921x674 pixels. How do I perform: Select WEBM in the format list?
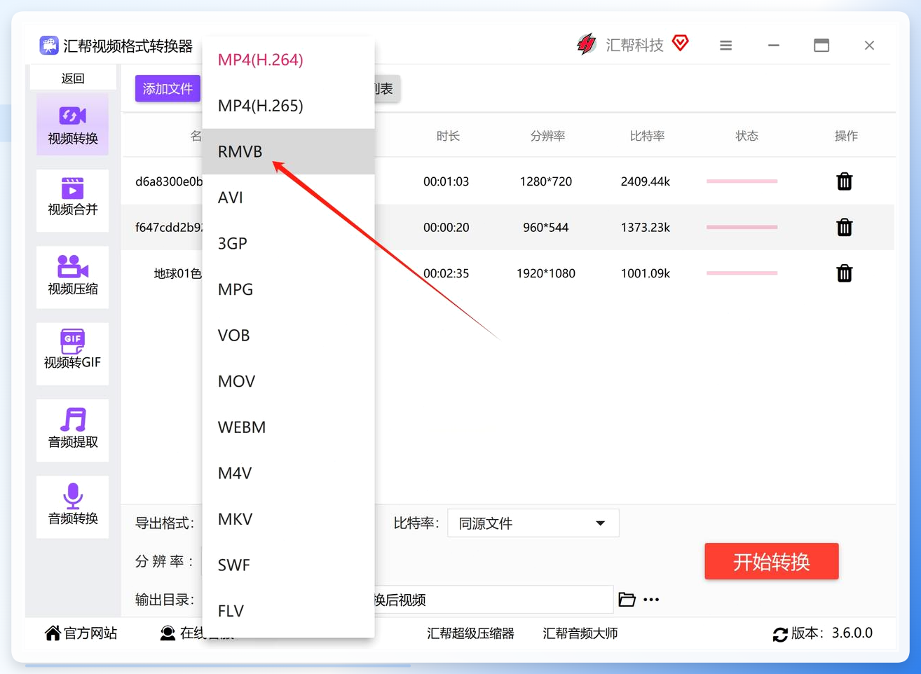click(x=289, y=427)
